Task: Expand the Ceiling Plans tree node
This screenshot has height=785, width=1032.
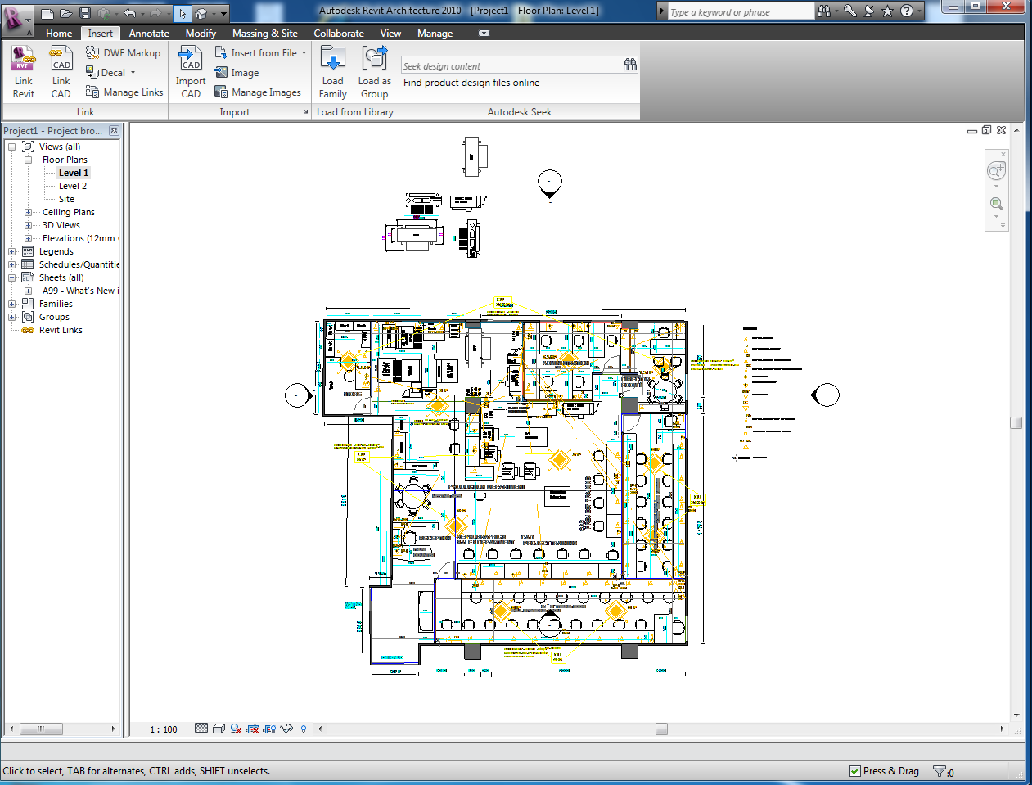Action: (x=28, y=212)
